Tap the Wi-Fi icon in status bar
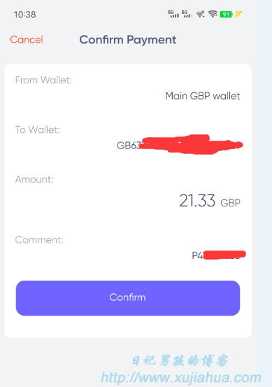 [213, 14]
